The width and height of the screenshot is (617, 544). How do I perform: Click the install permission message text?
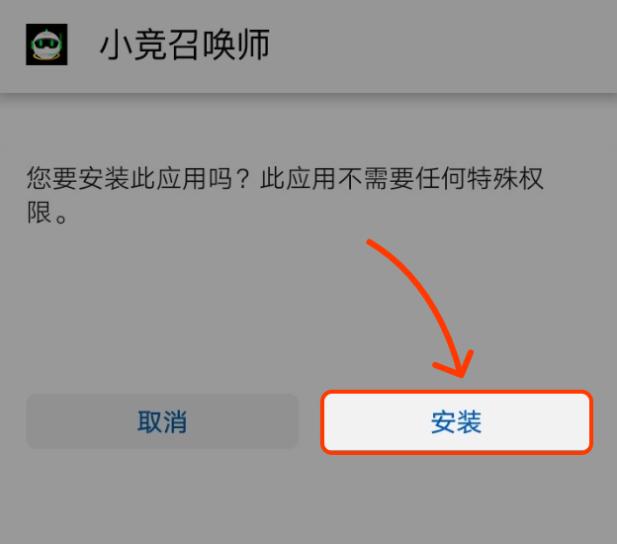(285, 195)
